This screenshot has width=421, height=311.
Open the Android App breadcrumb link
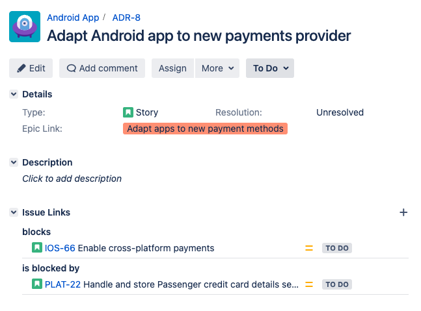tap(73, 18)
